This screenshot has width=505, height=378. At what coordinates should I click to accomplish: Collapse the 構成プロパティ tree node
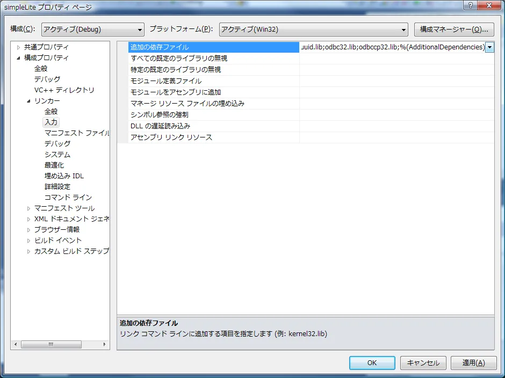18,58
